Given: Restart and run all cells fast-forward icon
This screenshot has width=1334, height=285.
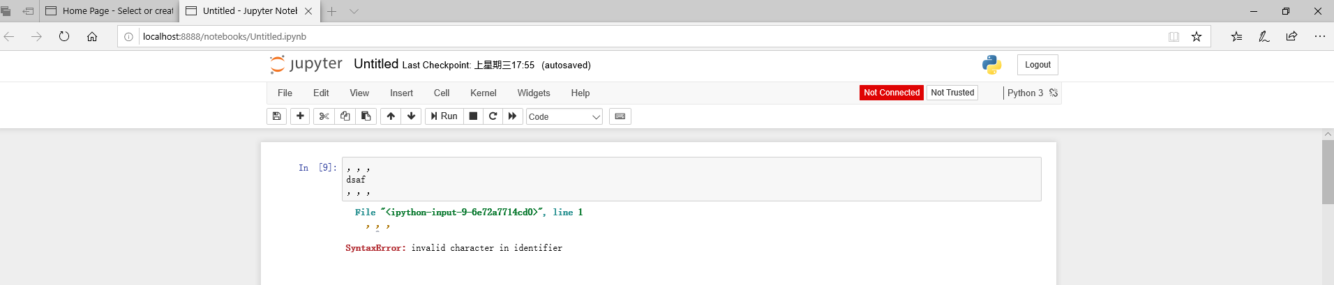Looking at the screenshot, I should [513, 116].
